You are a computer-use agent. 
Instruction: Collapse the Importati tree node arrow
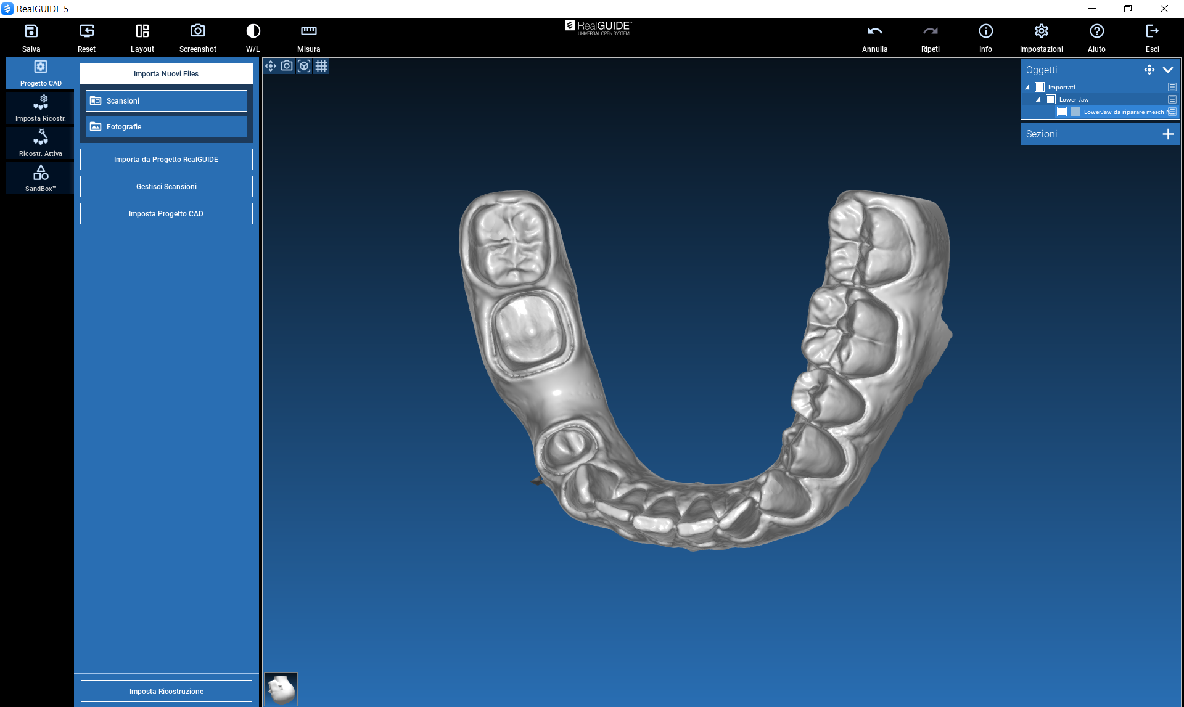coord(1027,88)
